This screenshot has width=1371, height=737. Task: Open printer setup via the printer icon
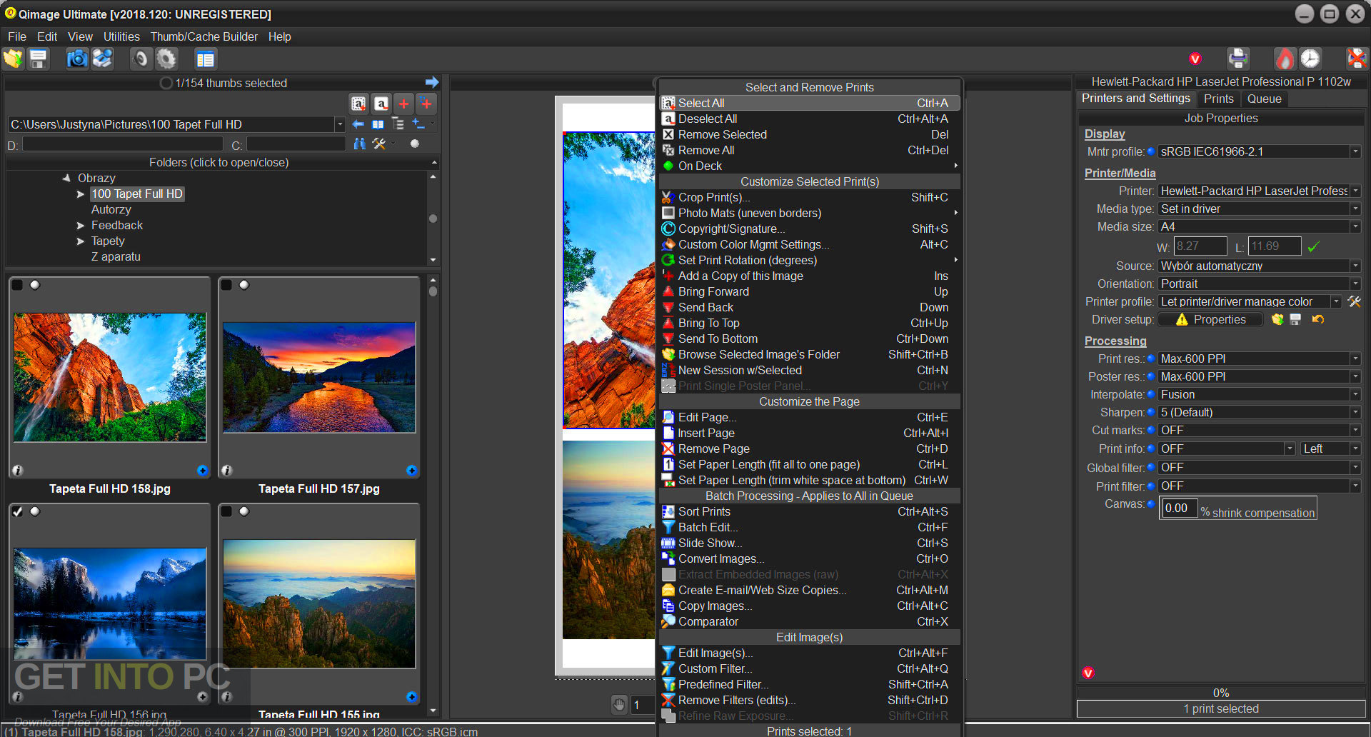pos(1237,59)
